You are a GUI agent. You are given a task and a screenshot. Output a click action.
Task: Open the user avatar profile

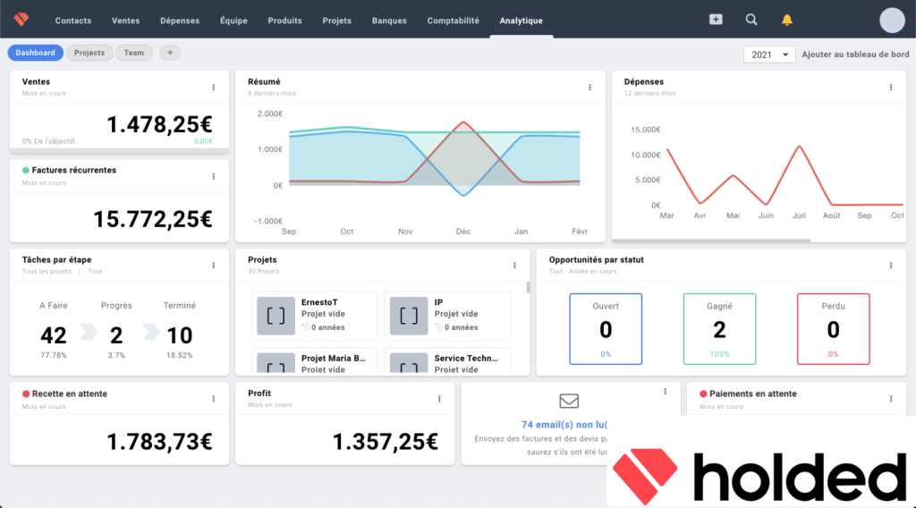892,20
